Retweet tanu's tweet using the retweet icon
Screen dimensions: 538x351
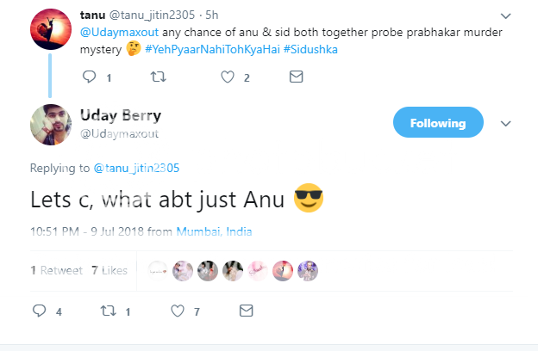point(158,77)
